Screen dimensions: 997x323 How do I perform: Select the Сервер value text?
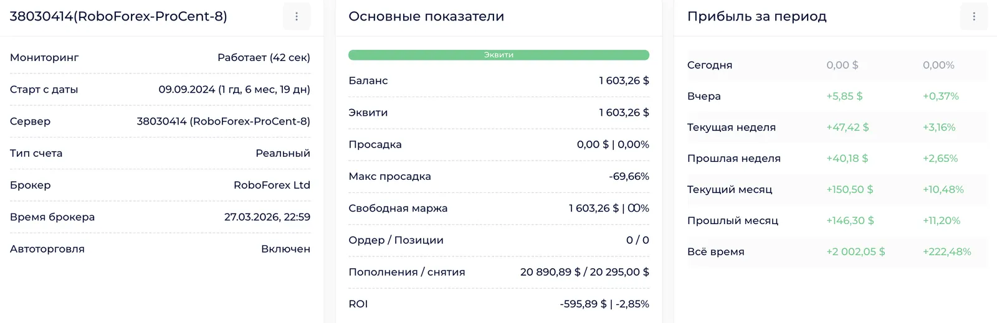pyautogui.click(x=223, y=121)
